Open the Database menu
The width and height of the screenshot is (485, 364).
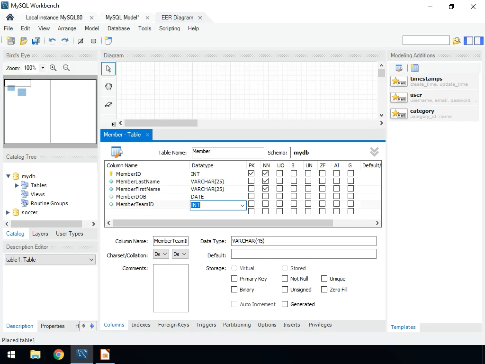[x=118, y=28]
